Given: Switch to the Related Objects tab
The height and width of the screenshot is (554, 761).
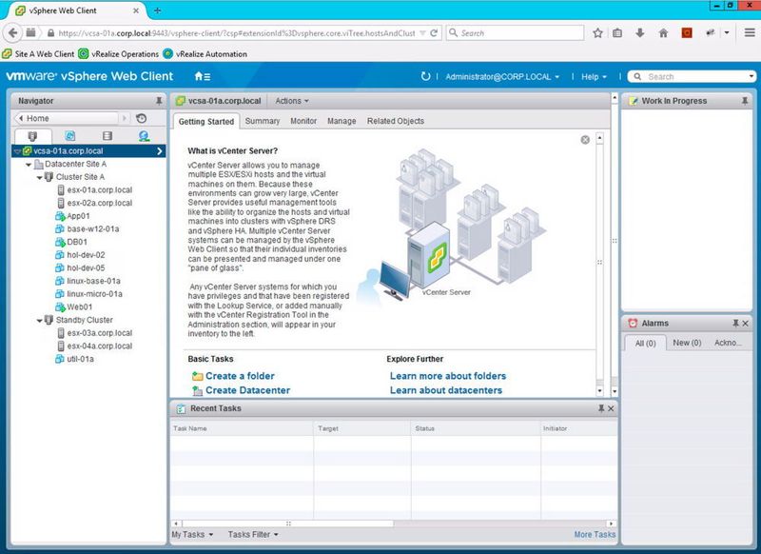Looking at the screenshot, I should [396, 121].
